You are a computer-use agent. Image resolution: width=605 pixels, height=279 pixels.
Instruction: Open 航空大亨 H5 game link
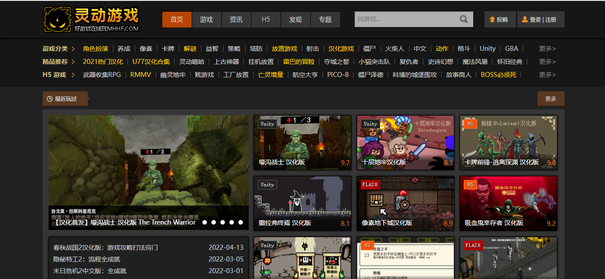[305, 75]
